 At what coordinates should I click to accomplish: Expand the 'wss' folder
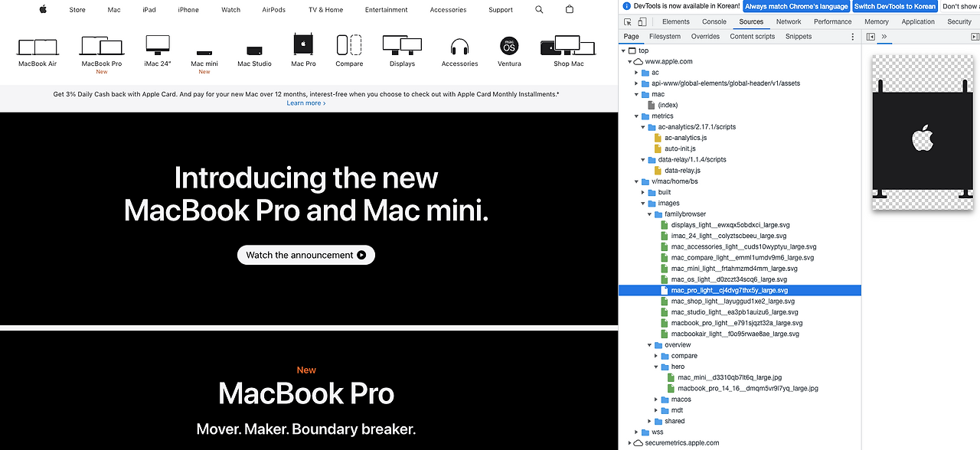tap(636, 432)
